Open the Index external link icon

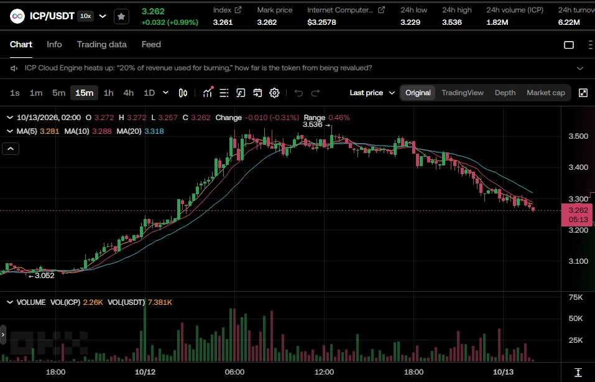238,10
